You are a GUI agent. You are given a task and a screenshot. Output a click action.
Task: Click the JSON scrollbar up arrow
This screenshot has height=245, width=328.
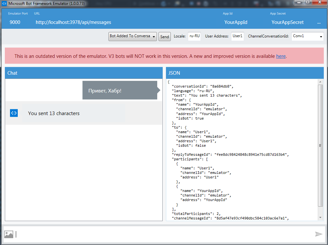(320, 82)
